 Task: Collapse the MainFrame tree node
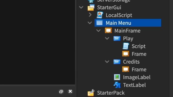click(x=98, y=30)
